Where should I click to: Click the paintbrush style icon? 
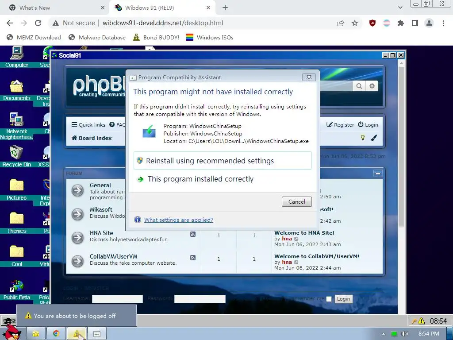(374, 138)
